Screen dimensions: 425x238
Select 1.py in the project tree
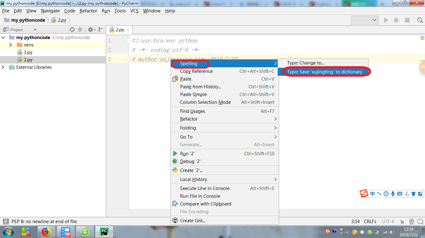coord(28,52)
